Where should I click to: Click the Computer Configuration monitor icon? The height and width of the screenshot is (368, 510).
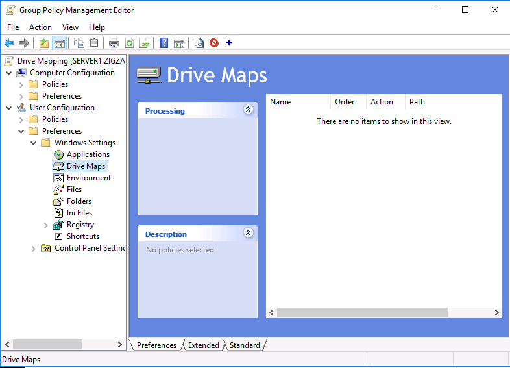(x=21, y=73)
